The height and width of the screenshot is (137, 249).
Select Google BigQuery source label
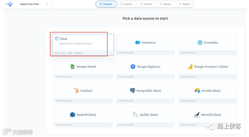pyautogui.click(x=149, y=67)
